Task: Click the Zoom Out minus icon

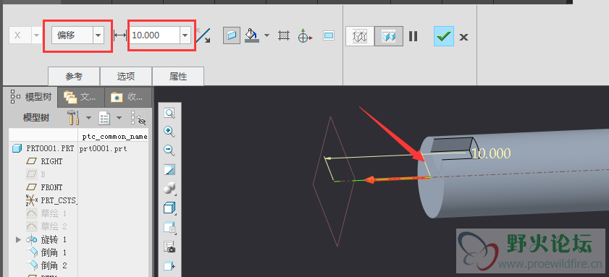Action: [x=169, y=150]
